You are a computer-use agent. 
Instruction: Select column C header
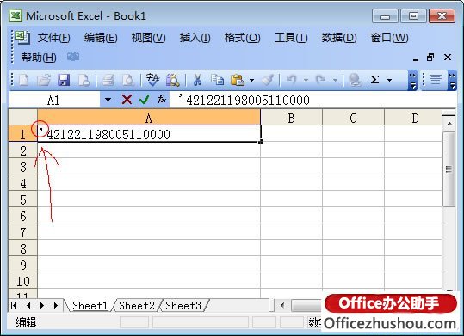pos(353,118)
